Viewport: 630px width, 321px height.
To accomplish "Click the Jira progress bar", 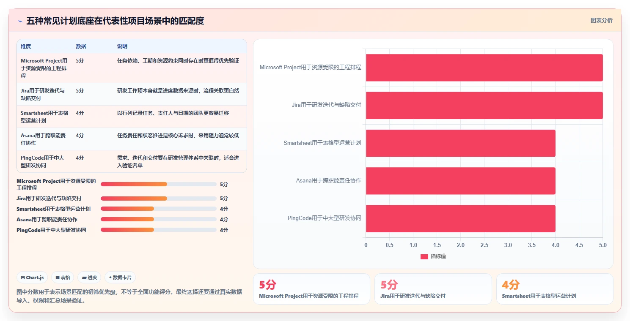I will click(x=159, y=199).
